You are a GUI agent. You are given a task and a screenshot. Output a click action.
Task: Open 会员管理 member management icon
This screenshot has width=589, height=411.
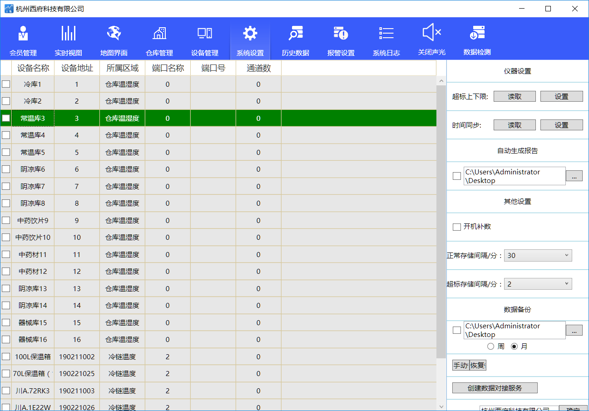[x=23, y=33]
